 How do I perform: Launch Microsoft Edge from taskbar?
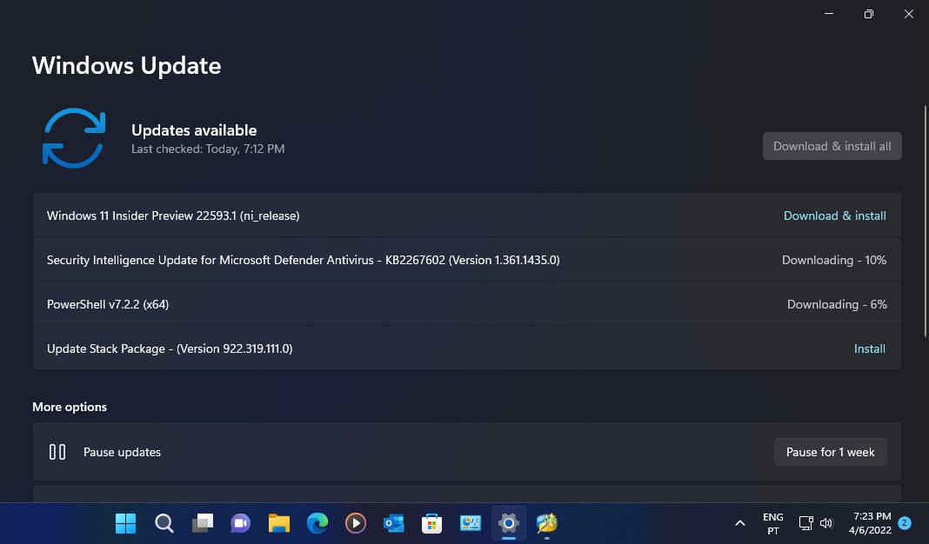[x=317, y=523]
